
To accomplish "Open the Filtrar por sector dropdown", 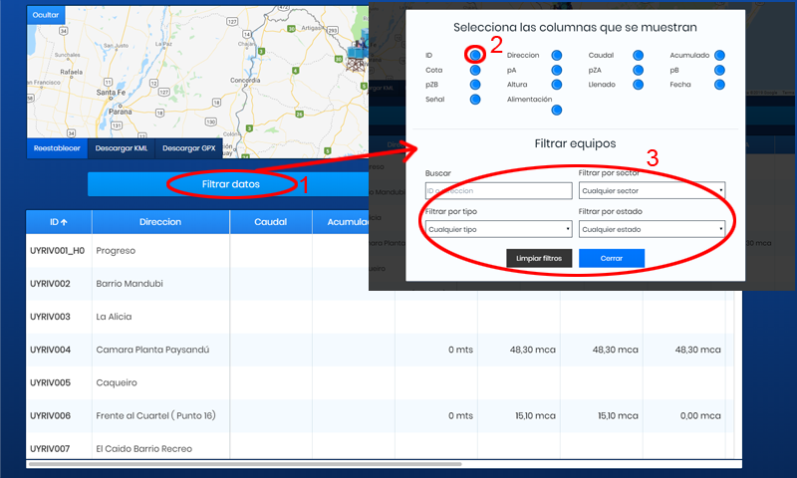I will 652,190.
